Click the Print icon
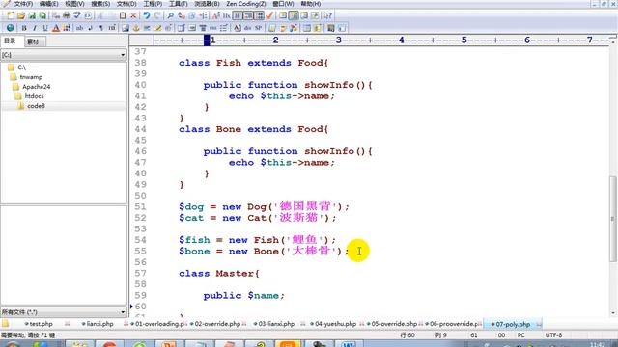 67,15
